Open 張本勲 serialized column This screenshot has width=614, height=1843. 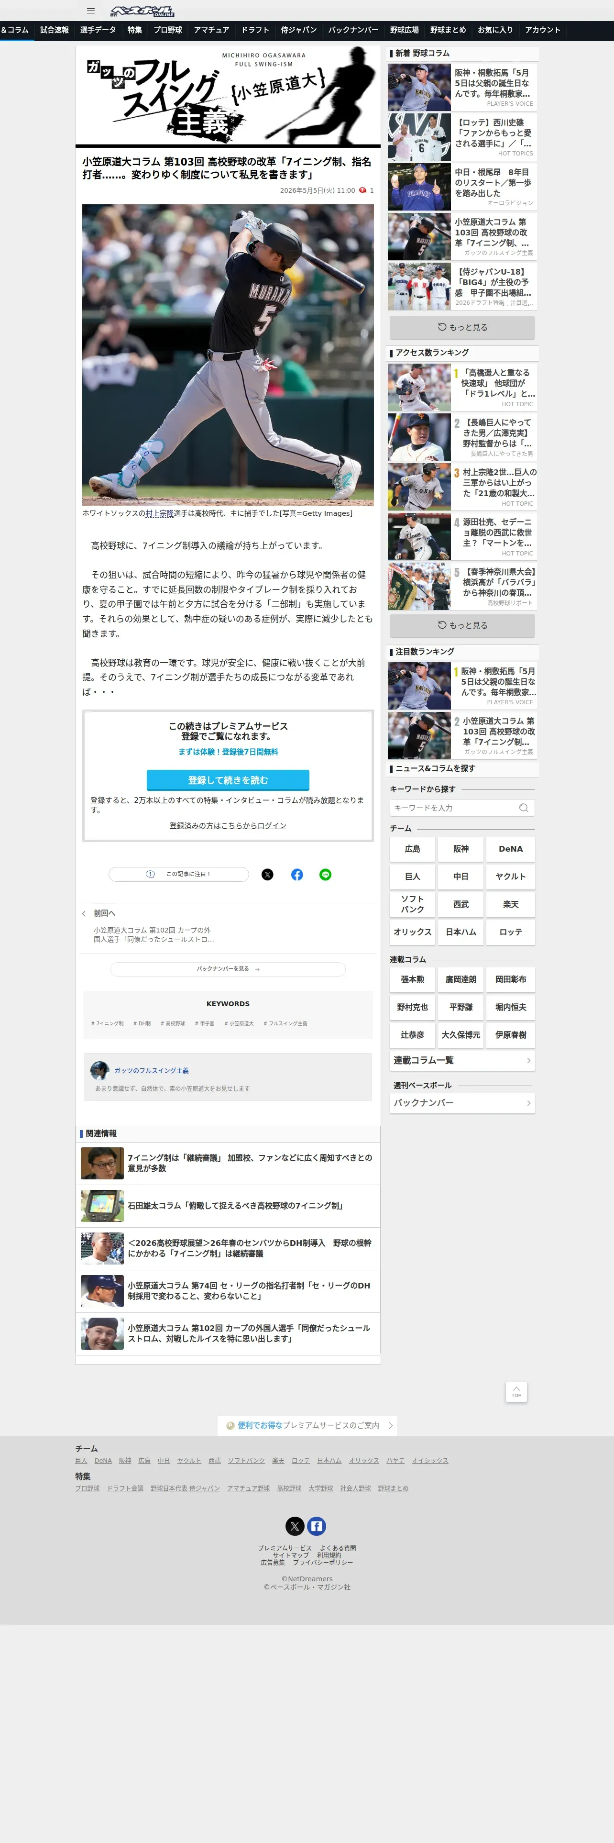[x=412, y=979]
